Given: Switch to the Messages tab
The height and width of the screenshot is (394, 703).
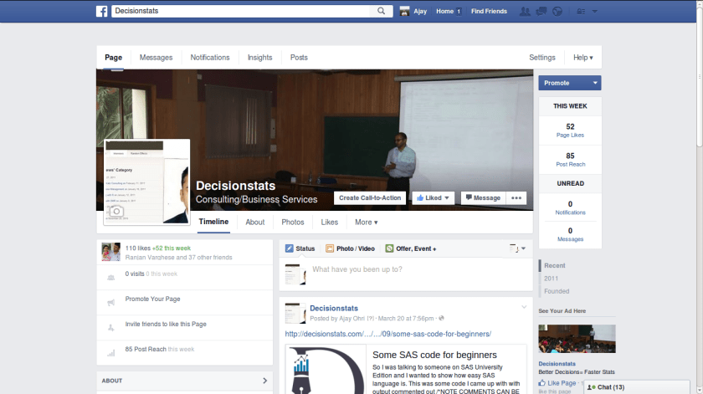Looking at the screenshot, I should click(x=156, y=58).
